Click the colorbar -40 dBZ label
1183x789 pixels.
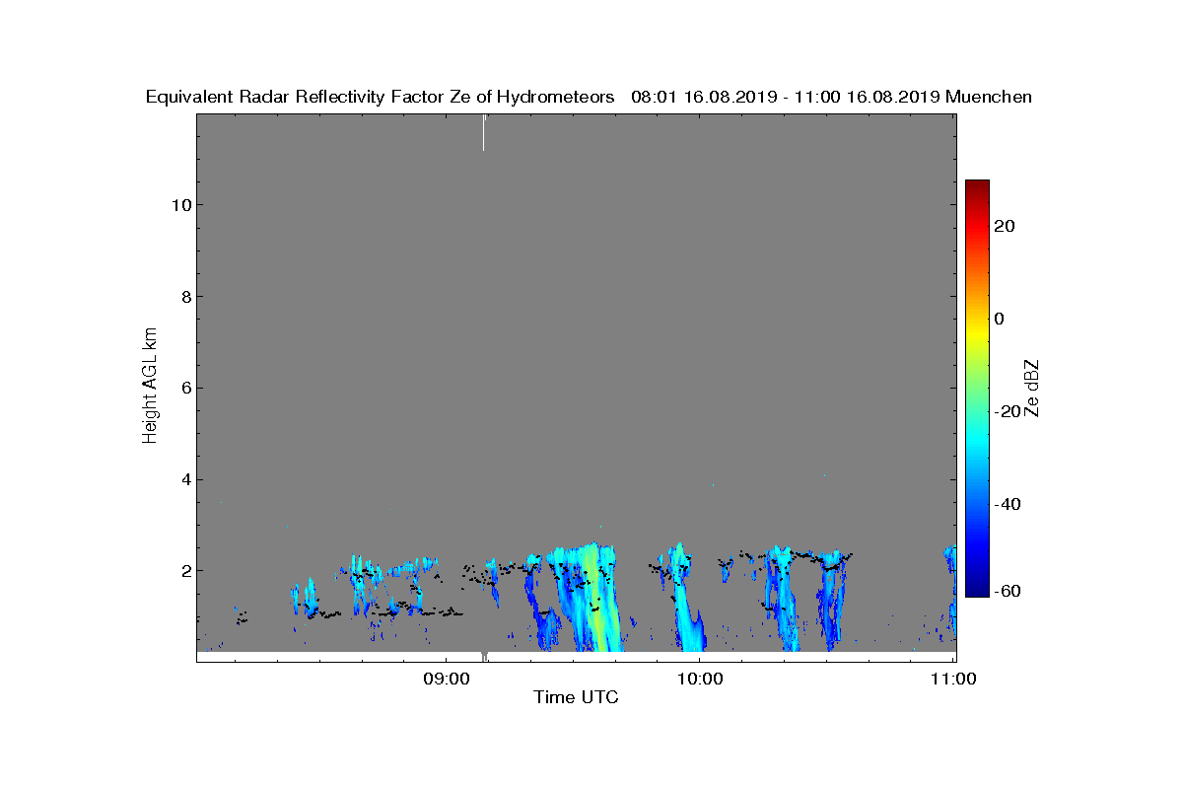[x=1008, y=504]
